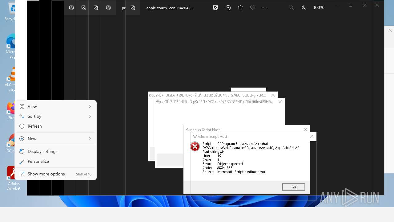Screen dimensions: 394x222
Task: Maximize the Photos window
Action: point(351,5)
